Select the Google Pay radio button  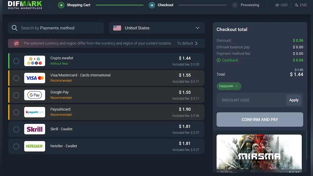pos(16,95)
